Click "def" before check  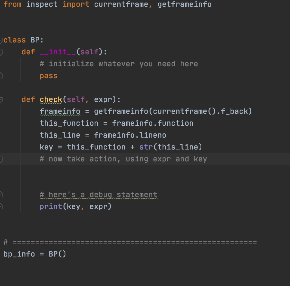pos(28,99)
